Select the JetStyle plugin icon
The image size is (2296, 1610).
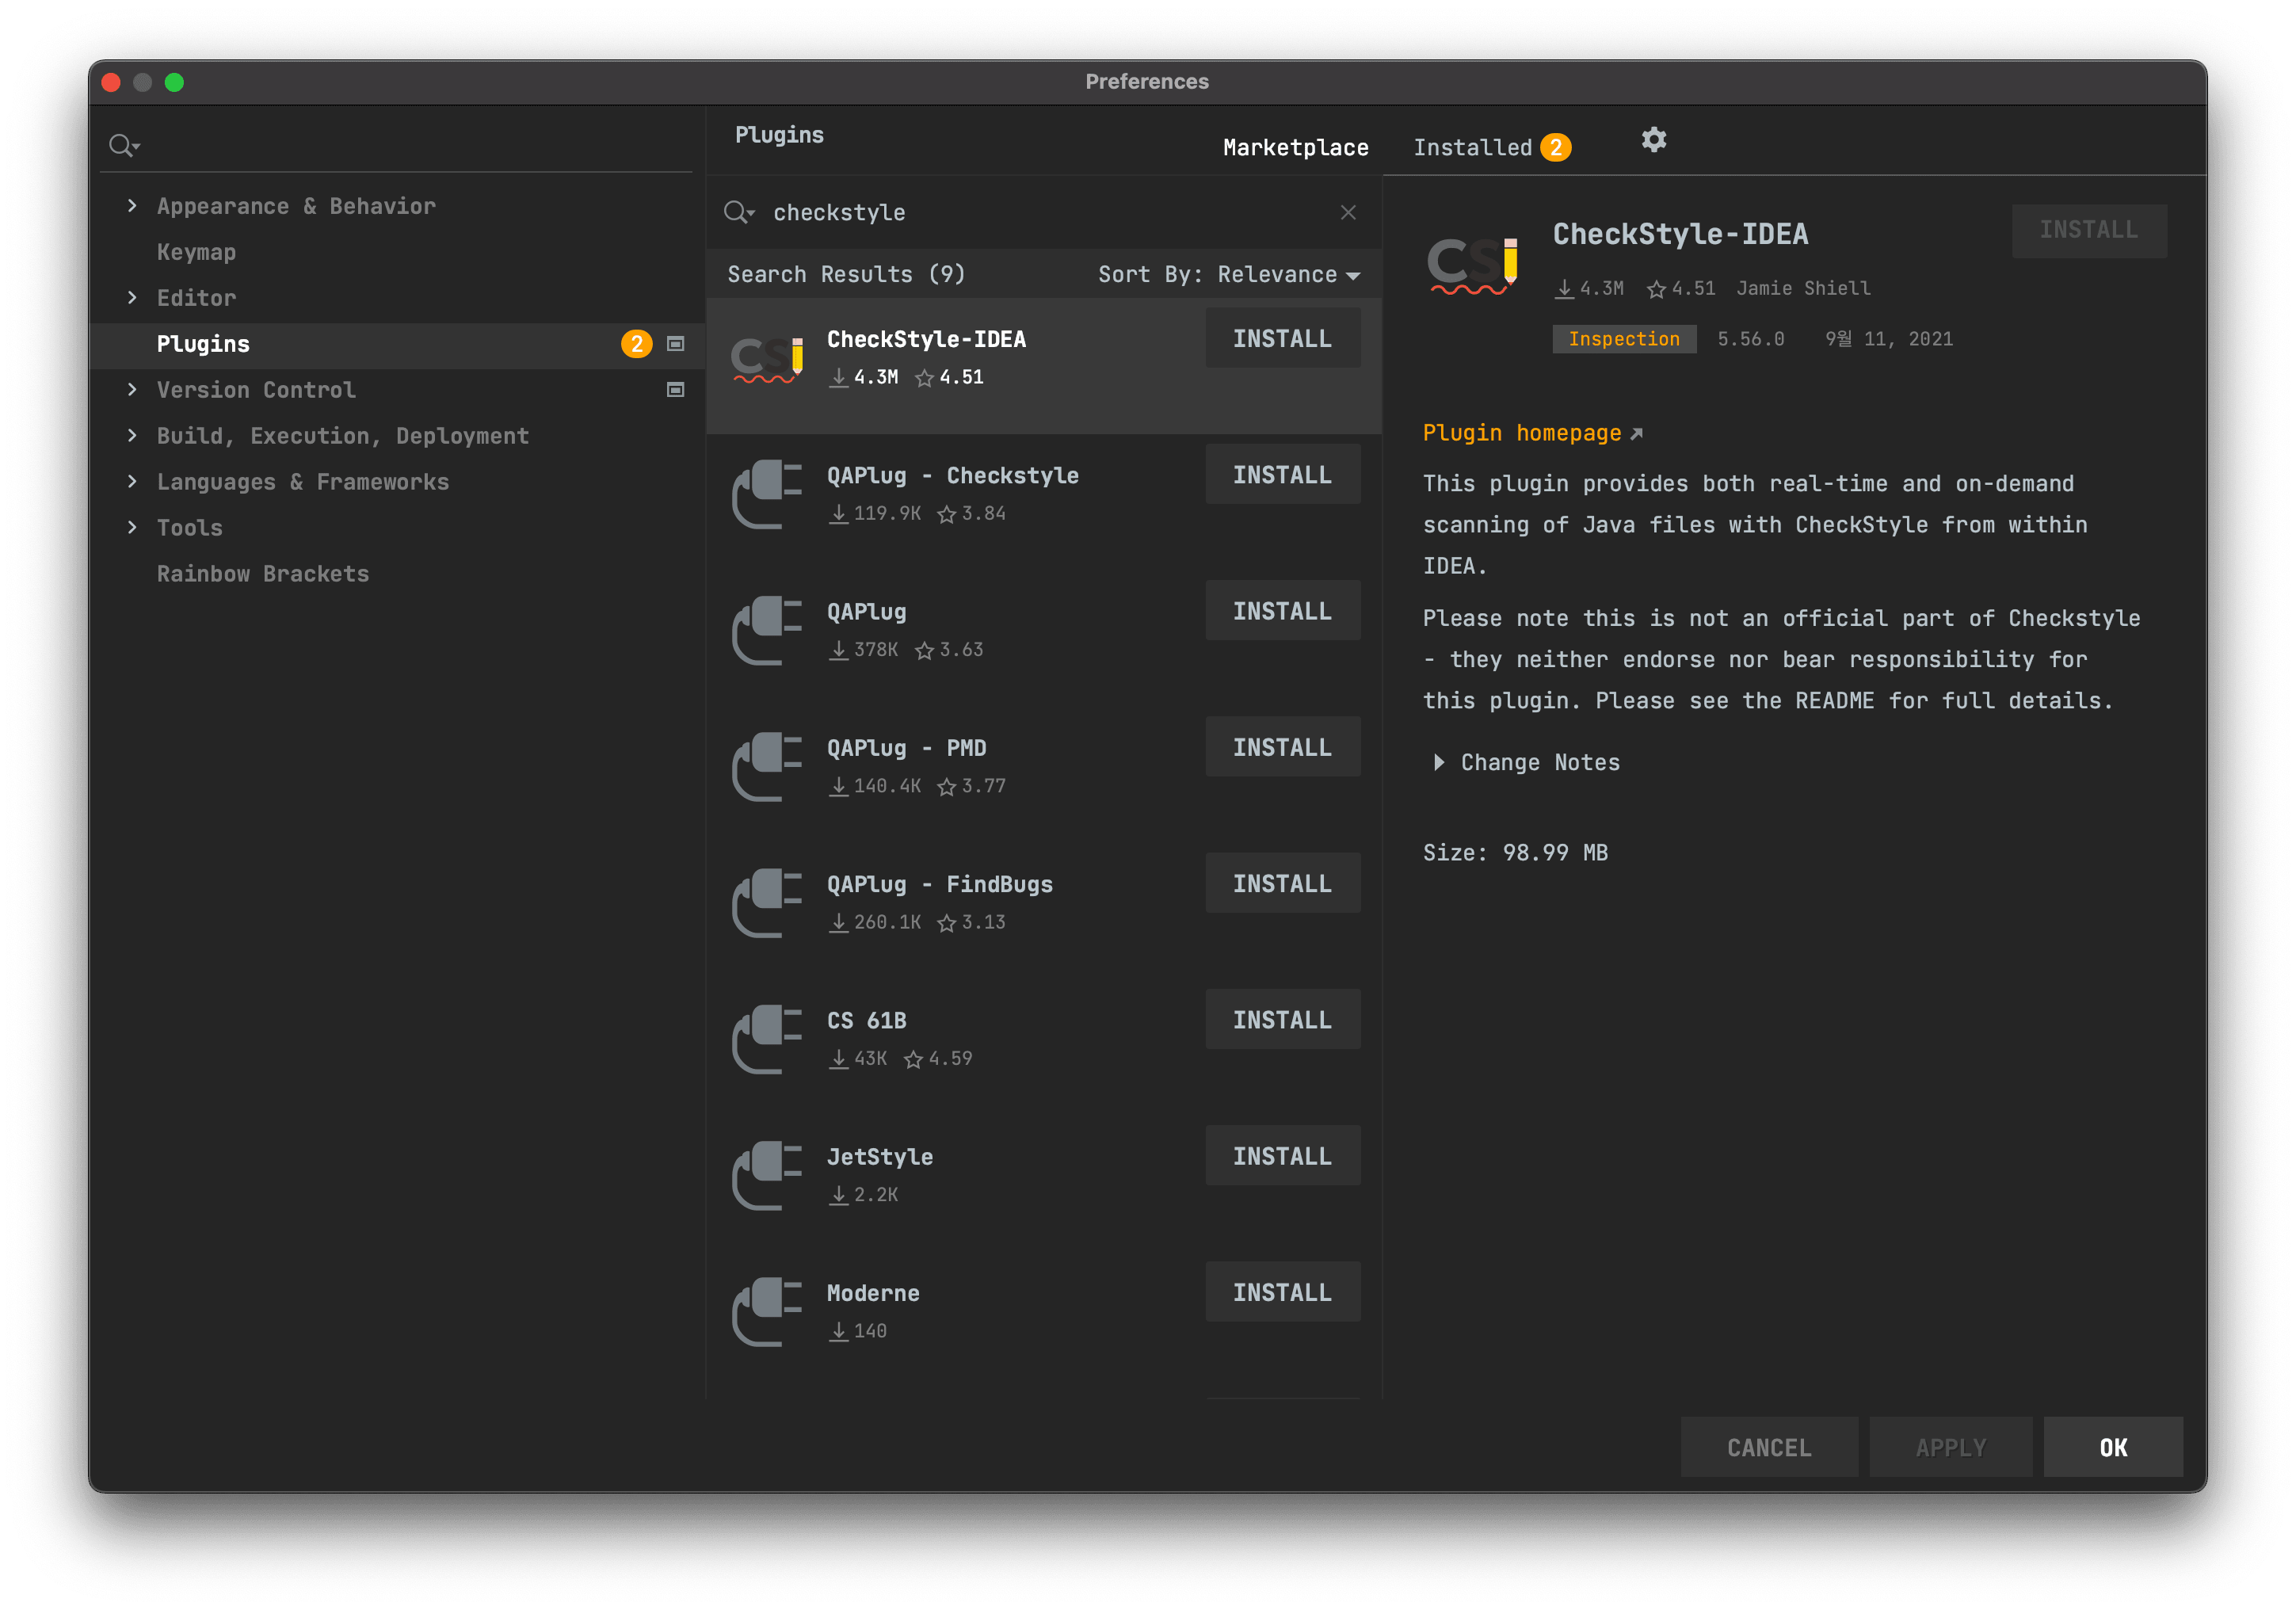coord(767,1175)
